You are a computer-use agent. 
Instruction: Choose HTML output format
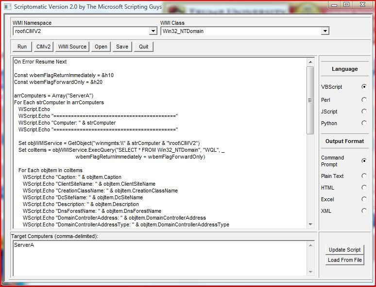(364, 188)
